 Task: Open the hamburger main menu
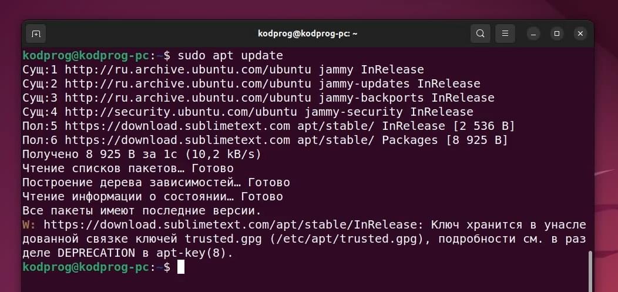[x=505, y=34]
